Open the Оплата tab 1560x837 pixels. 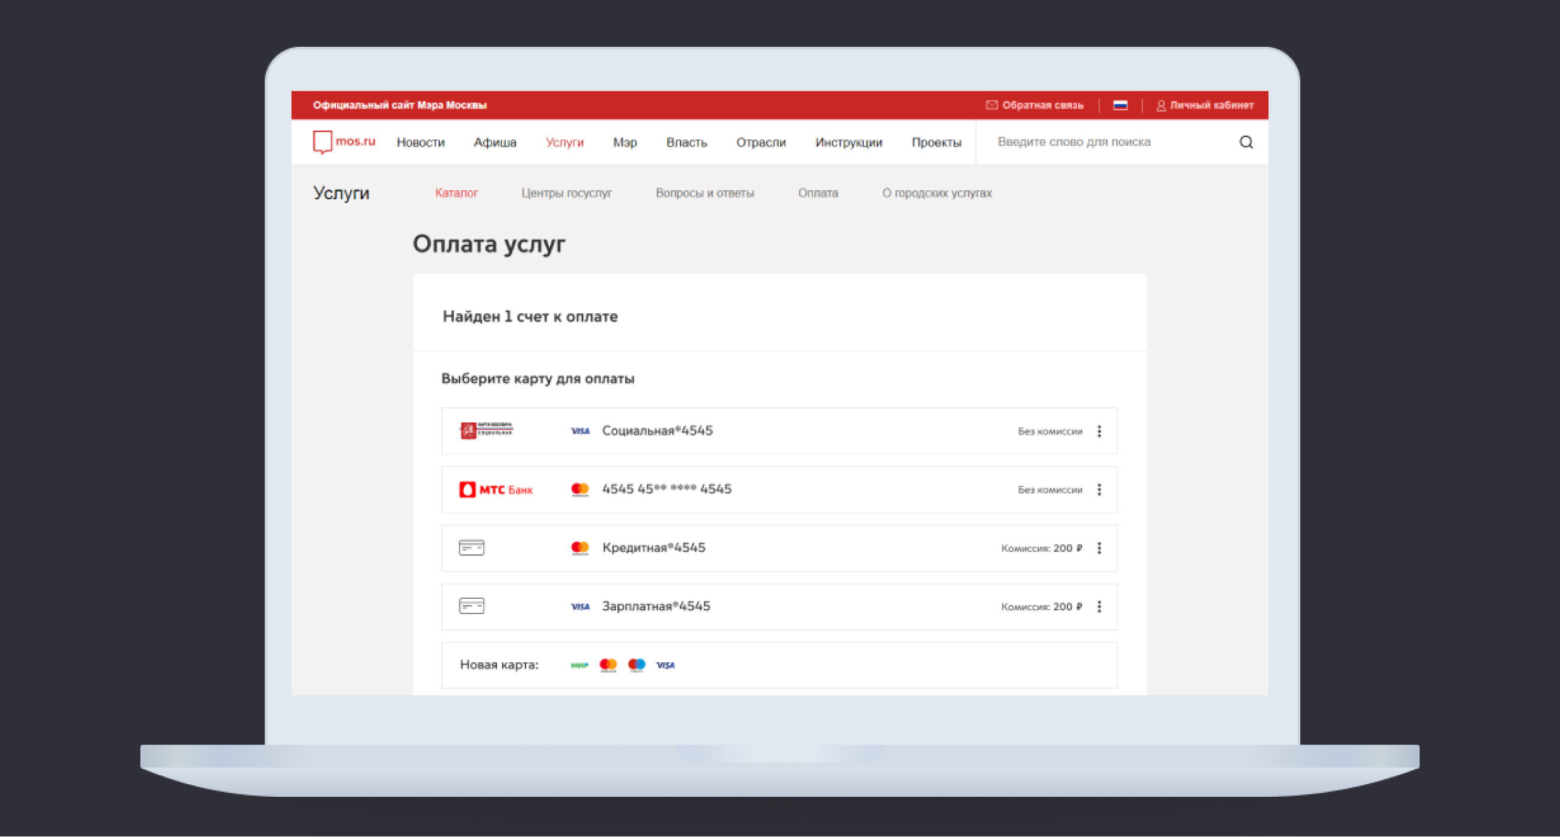[x=818, y=193]
